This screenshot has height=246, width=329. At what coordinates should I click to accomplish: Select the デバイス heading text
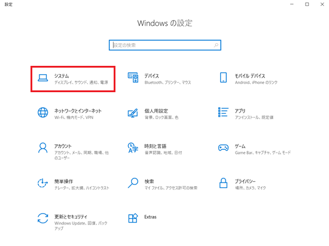tap(152, 76)
